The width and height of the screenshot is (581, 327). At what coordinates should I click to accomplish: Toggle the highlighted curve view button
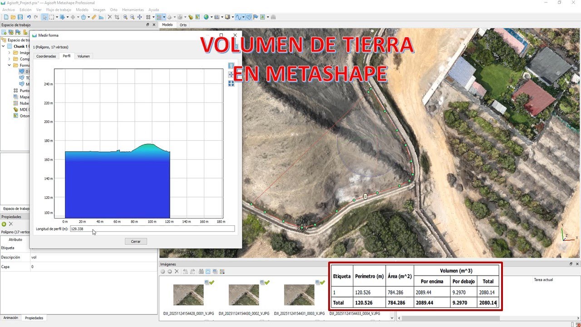(238, 17)
